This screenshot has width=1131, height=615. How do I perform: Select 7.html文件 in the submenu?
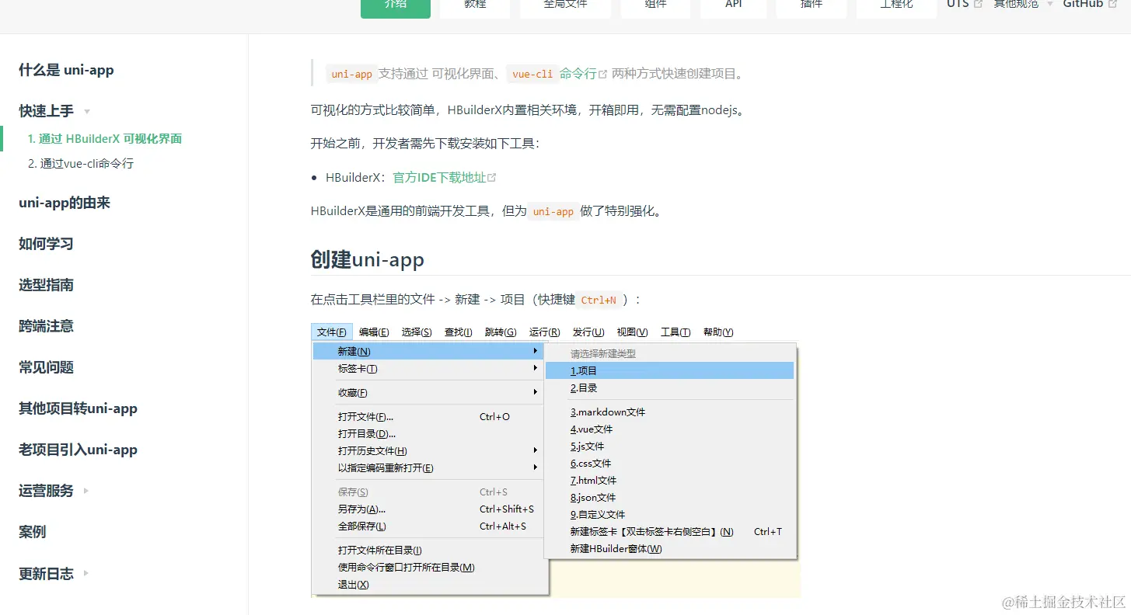click(670, 481)
